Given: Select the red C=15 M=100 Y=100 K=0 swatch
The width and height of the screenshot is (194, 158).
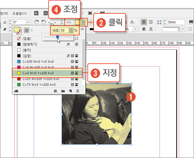Looking at the screenshot, I should tap(47, 79).
